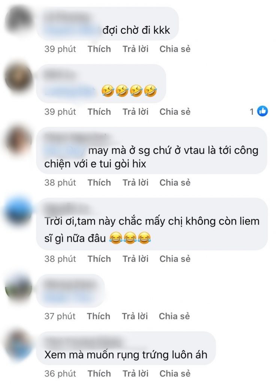Viewport: 276px width, 384px height.
Task: Share the 'Trời ơi,tam này' comment
Action: [x=175, y=259]
